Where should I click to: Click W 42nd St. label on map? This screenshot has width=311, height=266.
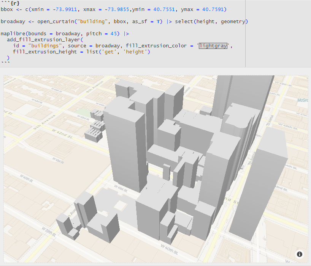(x=62, y=134)
